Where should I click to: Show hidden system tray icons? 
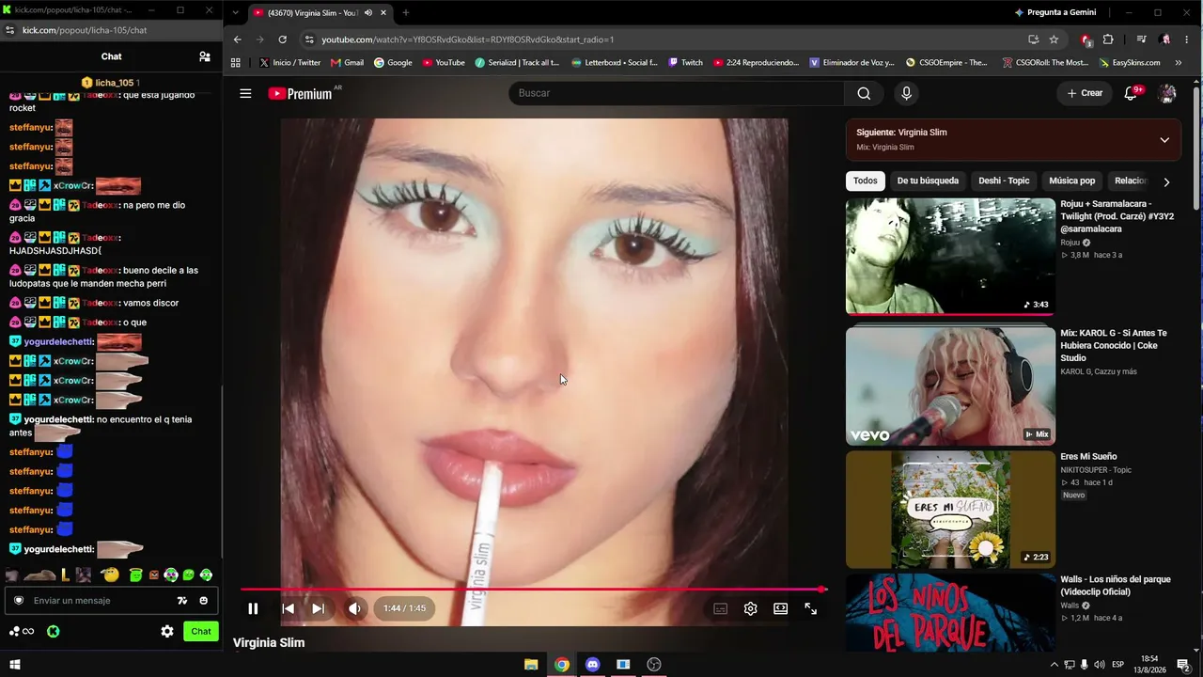(1054, 665)
